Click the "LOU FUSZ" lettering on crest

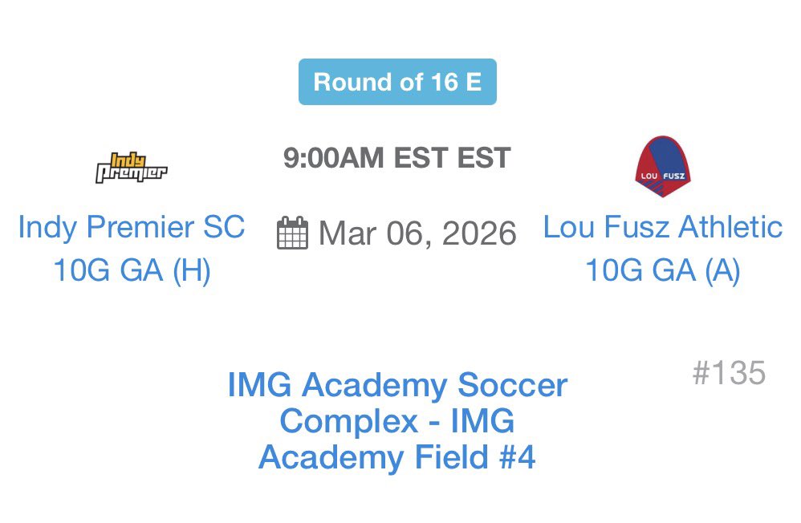pos(663,176)
